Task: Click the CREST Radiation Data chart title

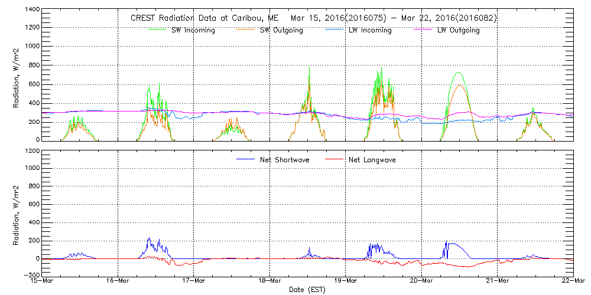Action: (x=313, y=18)
